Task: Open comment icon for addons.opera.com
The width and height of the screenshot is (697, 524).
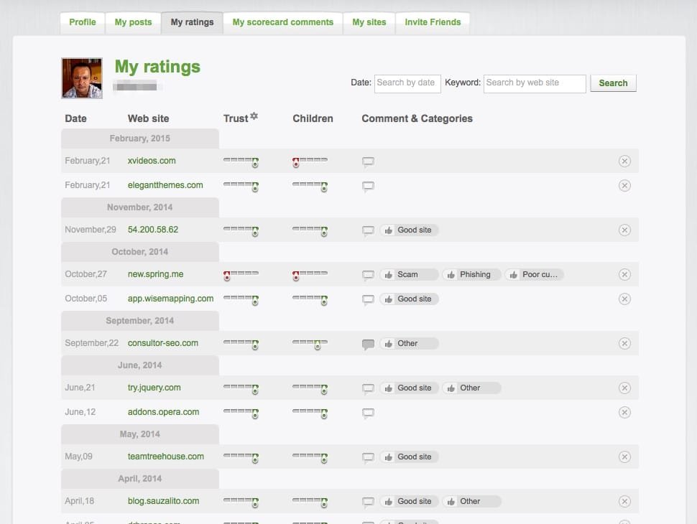Action: (368, 413)
